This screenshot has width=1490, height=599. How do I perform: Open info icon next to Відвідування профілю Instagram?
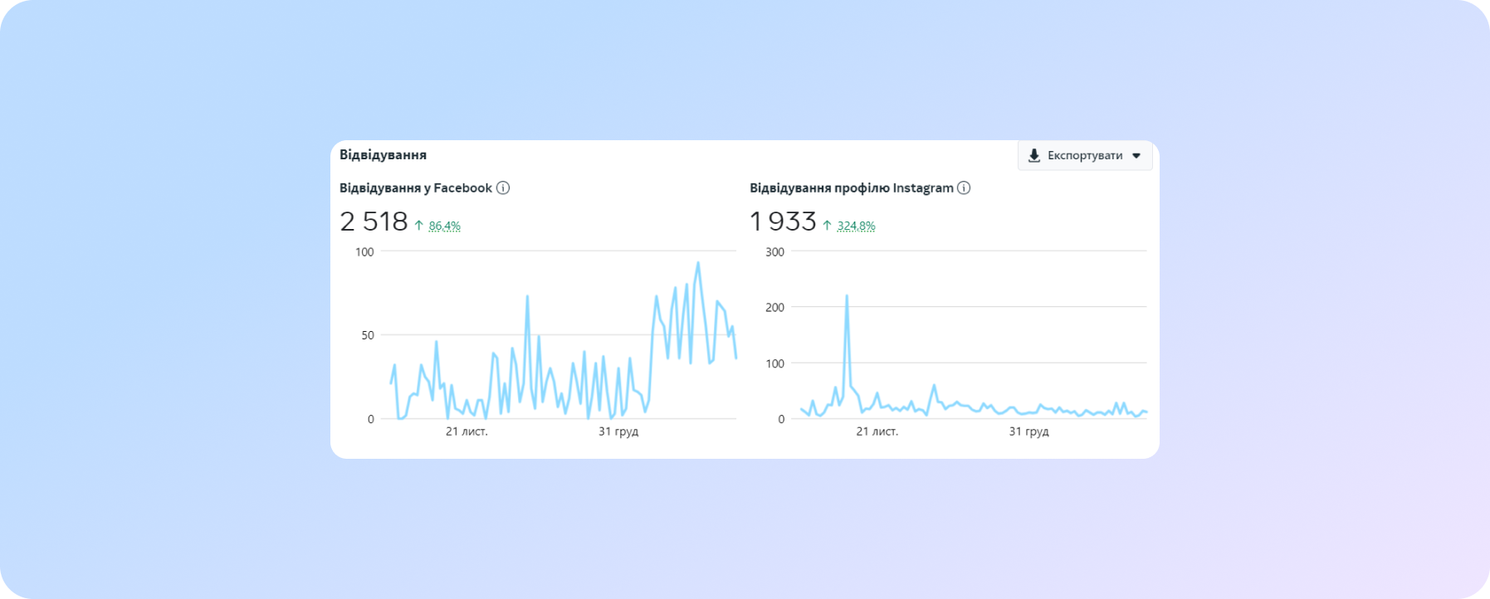point(964,187)
